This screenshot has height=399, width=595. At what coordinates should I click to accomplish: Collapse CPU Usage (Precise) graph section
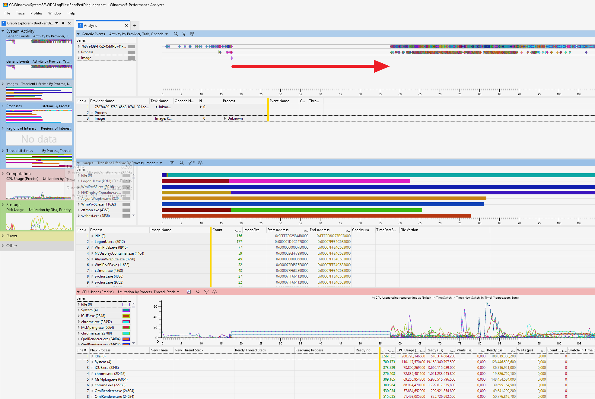coord(78,292)
